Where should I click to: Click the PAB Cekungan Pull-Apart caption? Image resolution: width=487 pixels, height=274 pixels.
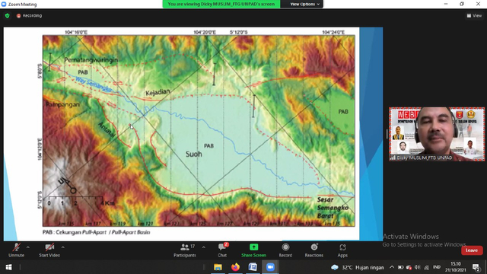tap(97, 232)
